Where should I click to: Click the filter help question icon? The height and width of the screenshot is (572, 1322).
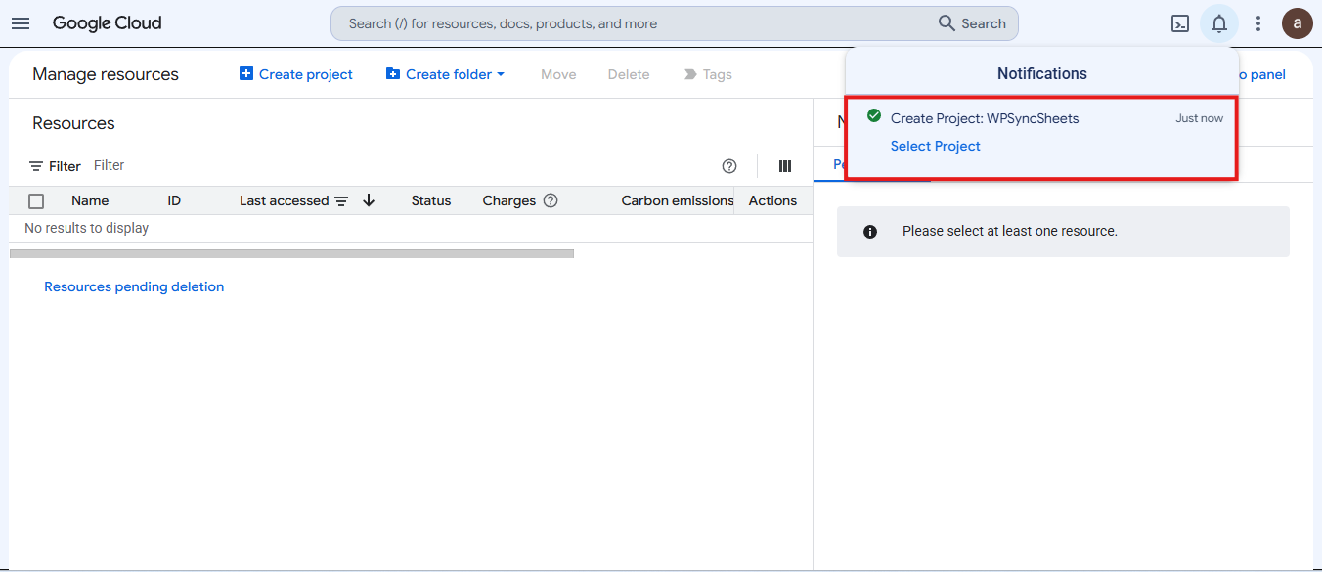tap(729, 166)
